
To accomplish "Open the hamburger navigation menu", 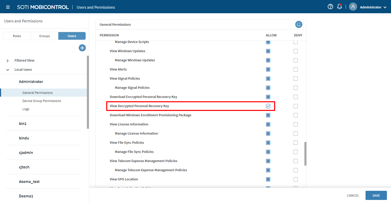I will point(8,7).
